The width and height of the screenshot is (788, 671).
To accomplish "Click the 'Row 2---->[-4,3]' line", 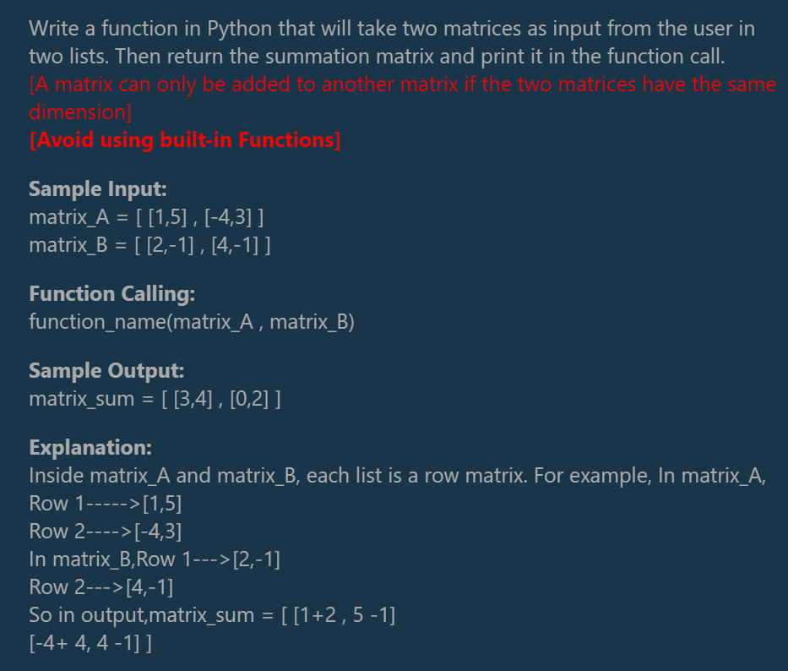I will (106, 532).
